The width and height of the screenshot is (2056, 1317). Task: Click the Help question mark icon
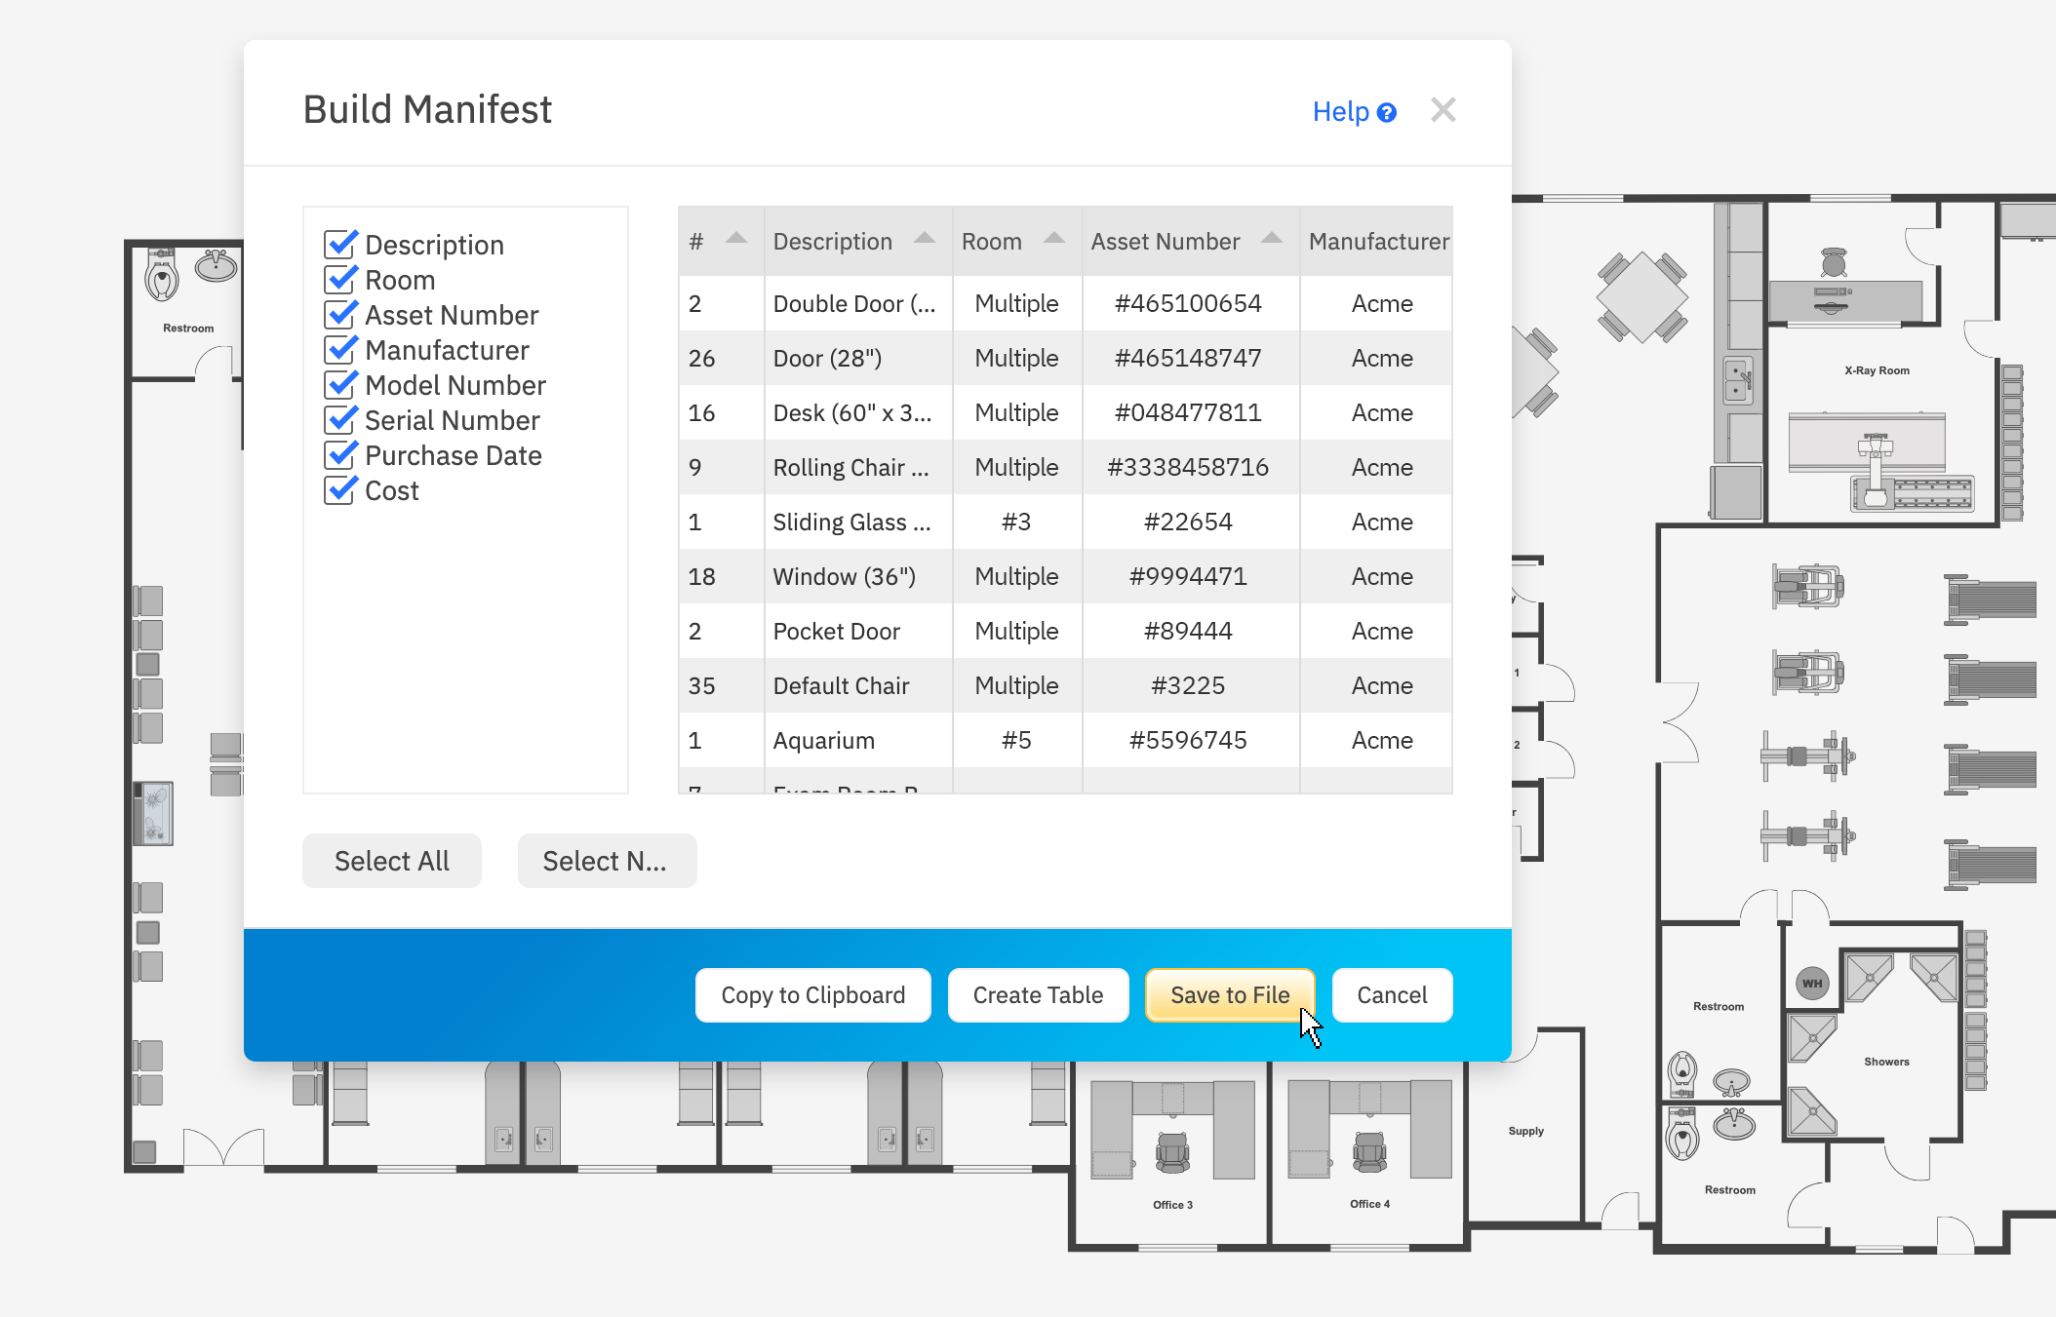(1386, 113)
